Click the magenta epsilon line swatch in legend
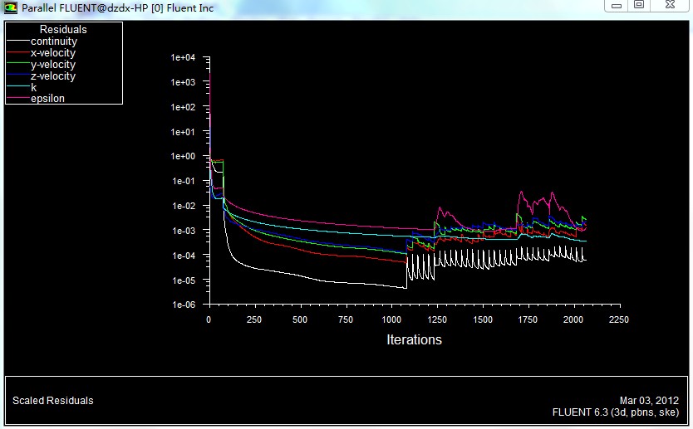Image resolution: width=693 pixels, height=429 pixels. (18, 99)
